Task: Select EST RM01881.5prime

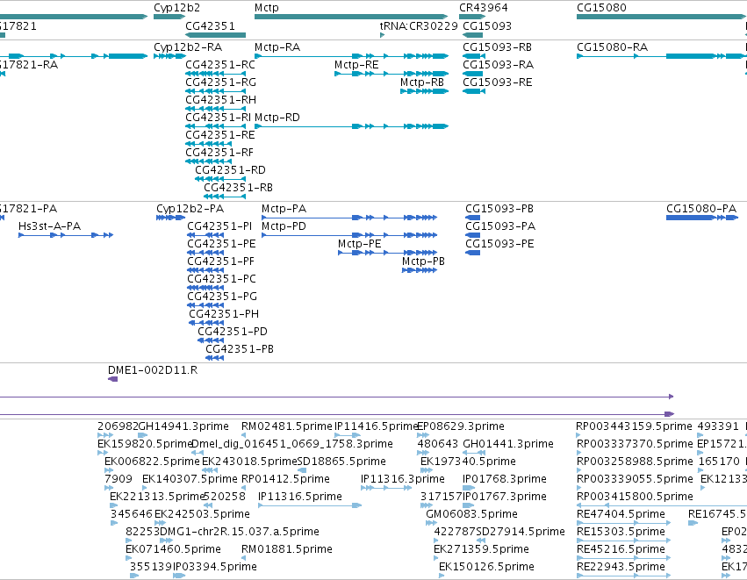Action: click(287, 549)
